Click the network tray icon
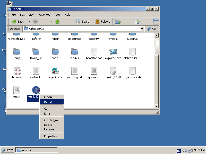206x154 pixels. [x=191, y=150]
